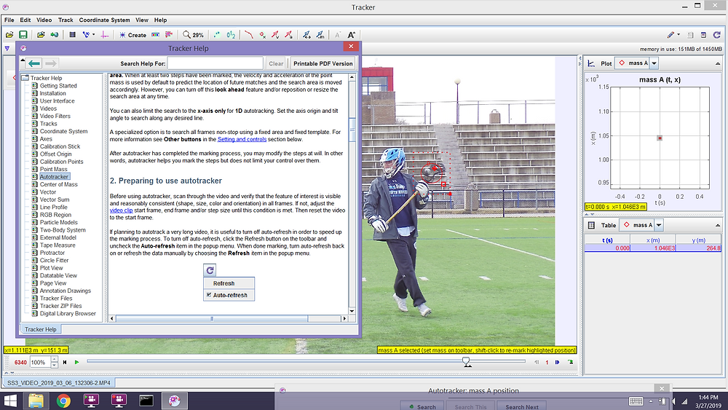Toggle the track labels icon
728x410 pixels.
click(231, 35)
